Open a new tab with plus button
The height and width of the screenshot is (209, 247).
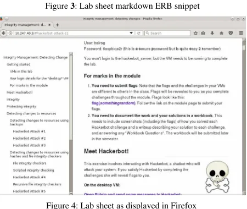(x=57, y=25)
